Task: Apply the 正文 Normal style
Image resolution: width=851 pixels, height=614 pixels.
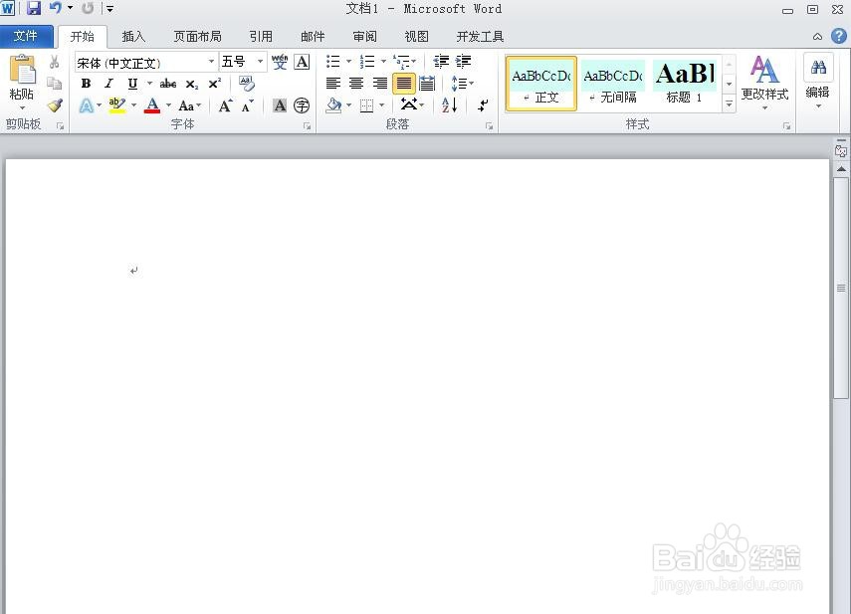Action: (x=541, y=84)
